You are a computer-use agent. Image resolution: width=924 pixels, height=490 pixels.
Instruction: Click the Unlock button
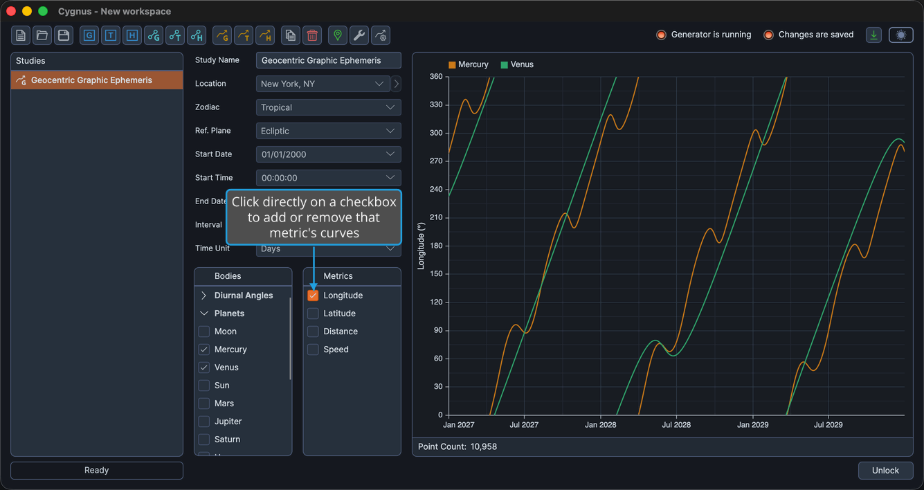pyautogui.click(x=885, y=471)
